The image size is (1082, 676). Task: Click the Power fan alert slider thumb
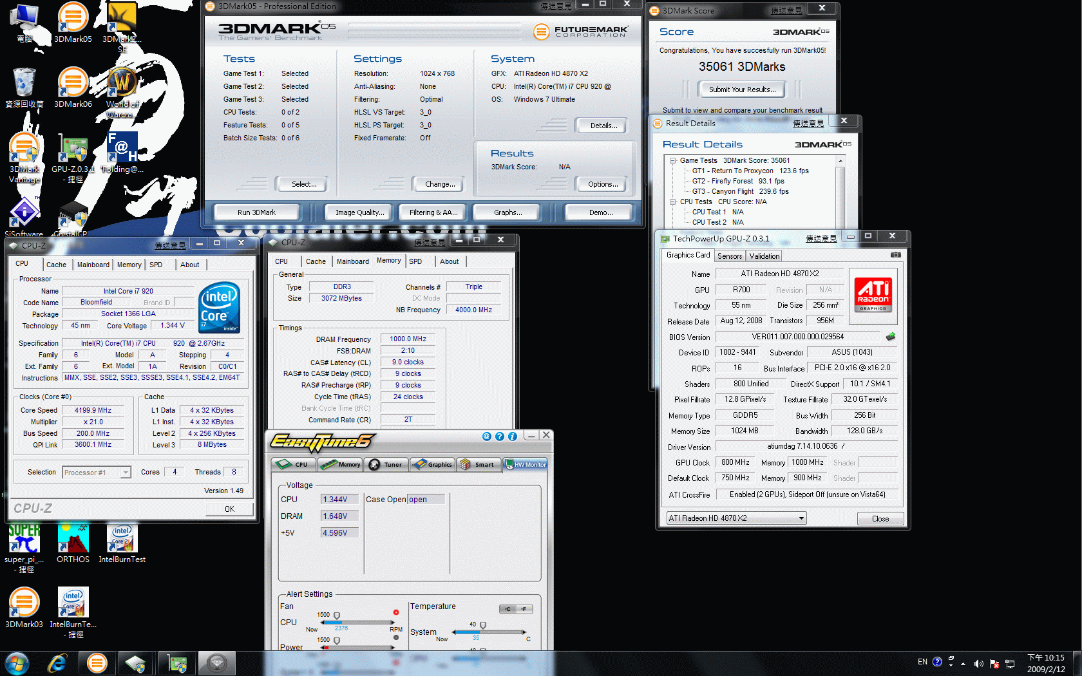point(336,641)
